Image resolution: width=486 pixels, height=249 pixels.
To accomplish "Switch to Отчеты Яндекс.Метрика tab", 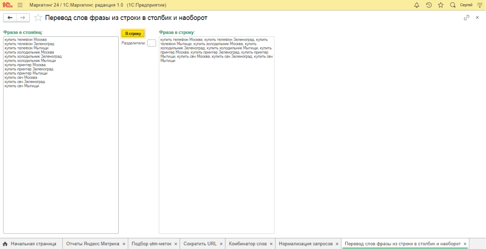I will pos(92,244).
